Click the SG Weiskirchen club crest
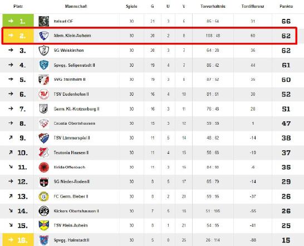 (43, 51)
